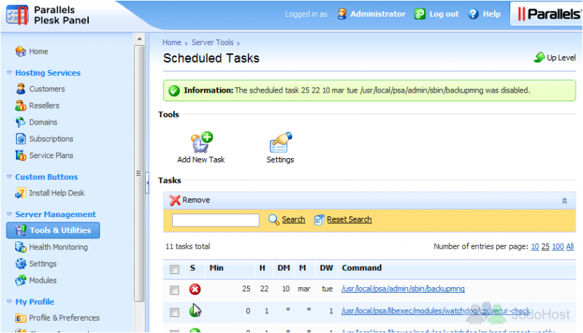Click the Modules icon in sidebar
This screenshot has width=583, height=333.
click(20, 281)
